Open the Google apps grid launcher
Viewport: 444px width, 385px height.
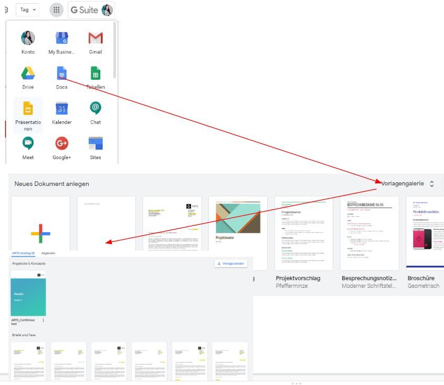(56, 10)
